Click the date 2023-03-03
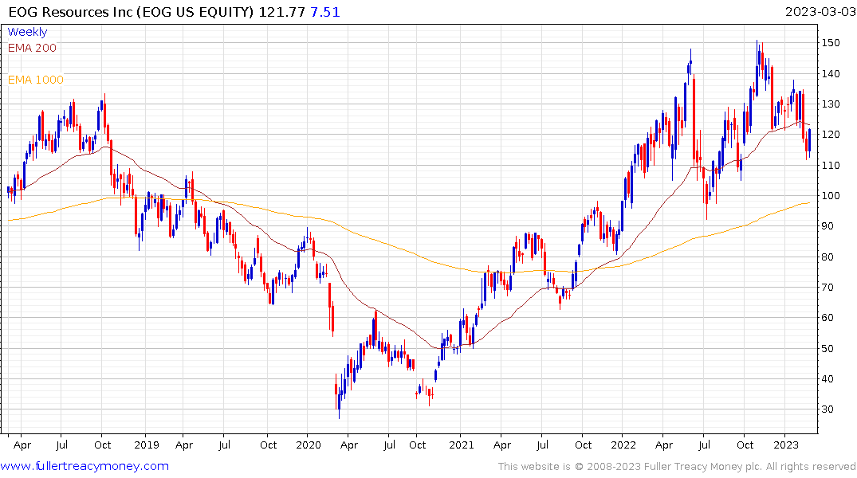The image size is (857, 478). point(820,12)
